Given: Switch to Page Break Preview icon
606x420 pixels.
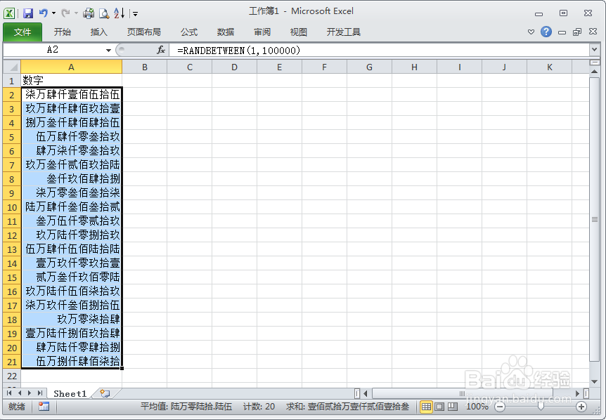Looking at the screenshot, I should pyautogui.click(x=453, y=407).
